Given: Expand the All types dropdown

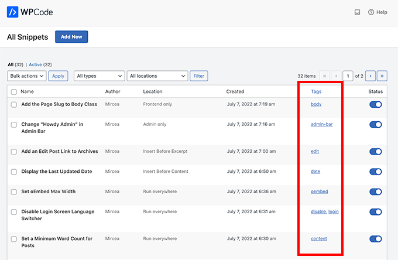Looking at the screenshot, I should (99, 76).
